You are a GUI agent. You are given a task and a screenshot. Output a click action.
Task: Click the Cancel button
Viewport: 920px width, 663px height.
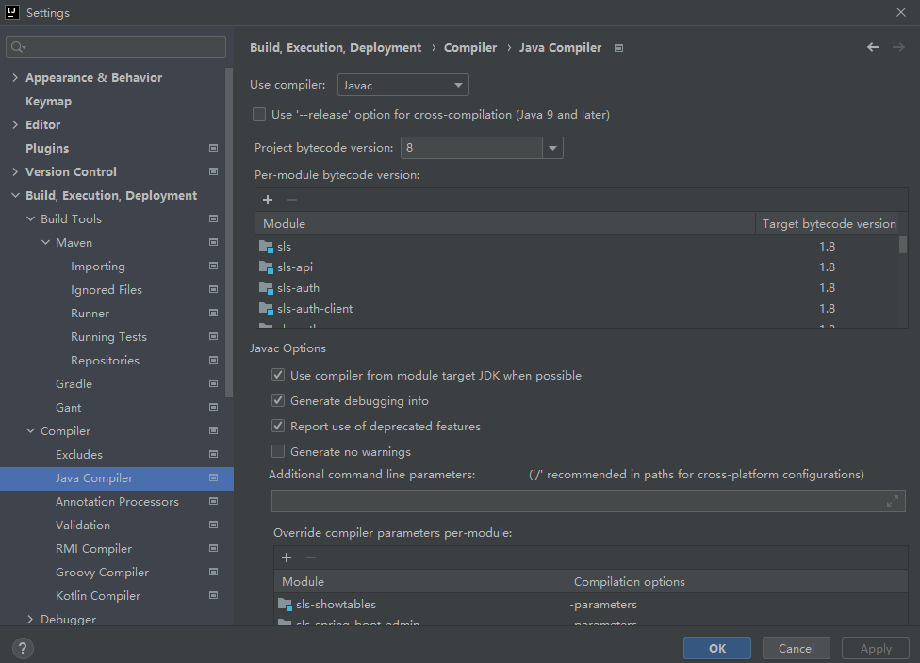click(797, 648)
